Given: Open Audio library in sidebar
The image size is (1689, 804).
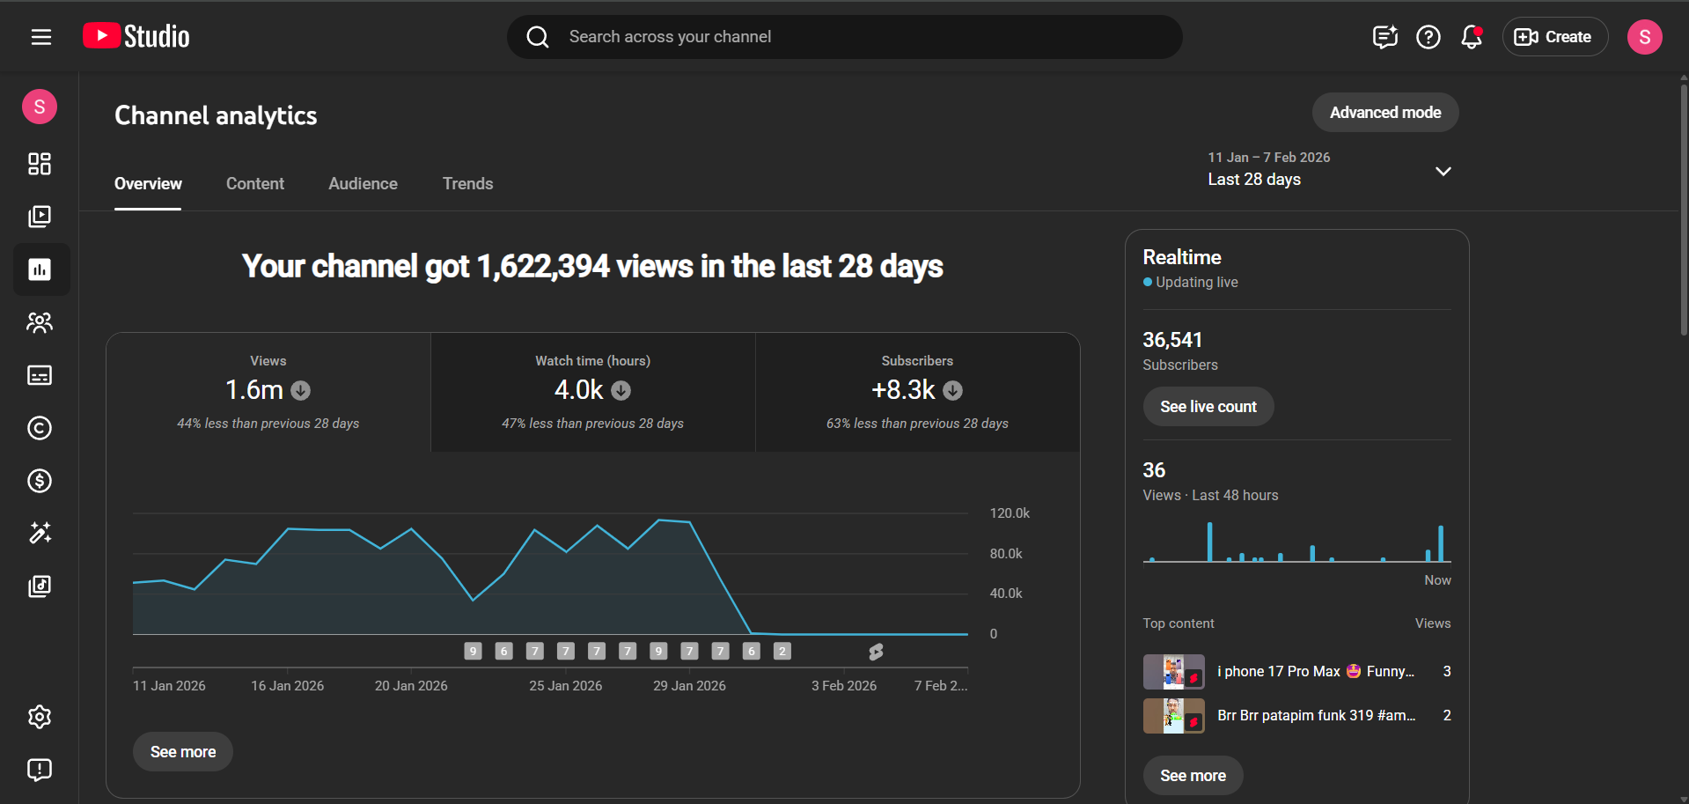Looking at the screenshot, I should point(40,586).
